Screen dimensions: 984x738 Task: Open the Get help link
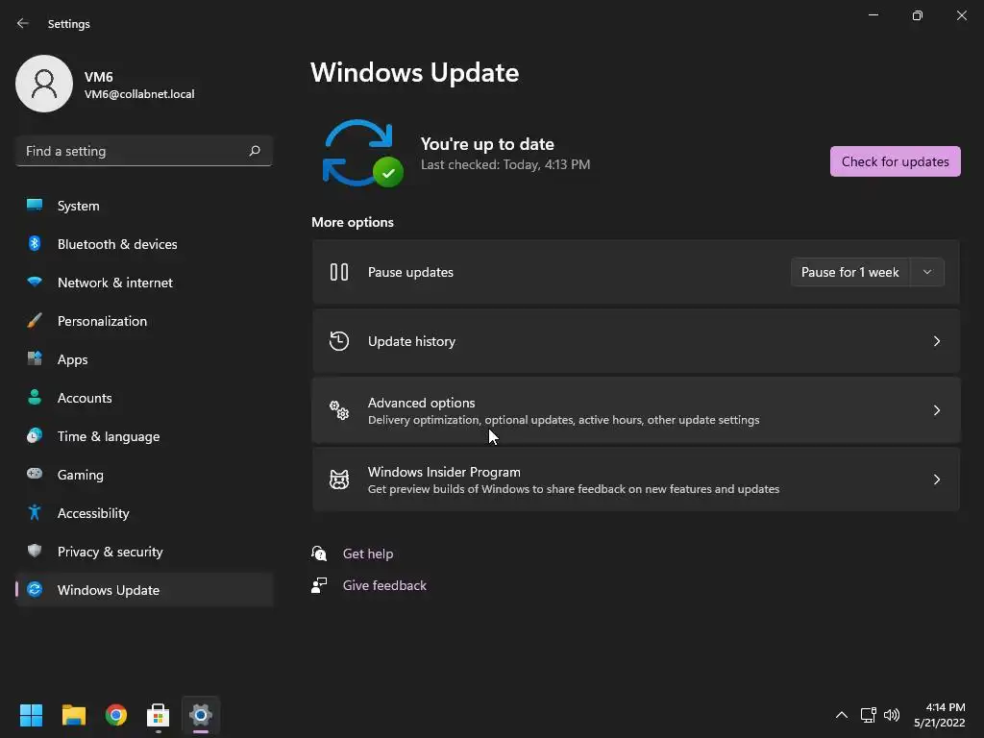[x=368, y=553]
